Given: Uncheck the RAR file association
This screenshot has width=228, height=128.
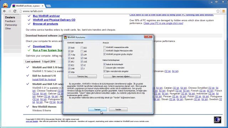Looking at the screenshot, I should [x=69, y=48].
